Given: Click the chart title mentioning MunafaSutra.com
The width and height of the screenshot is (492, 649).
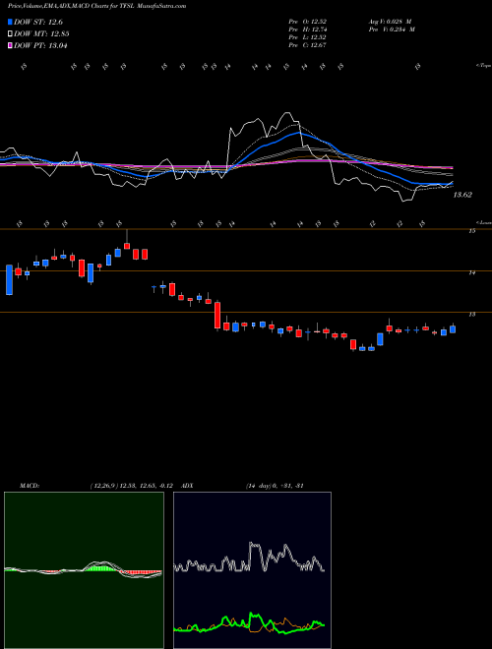Looking at the screenshot, I should click(96, 6).
